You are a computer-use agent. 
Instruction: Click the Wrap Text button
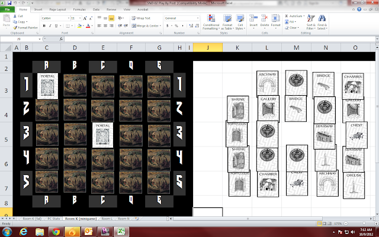click(x=141, y=18)
